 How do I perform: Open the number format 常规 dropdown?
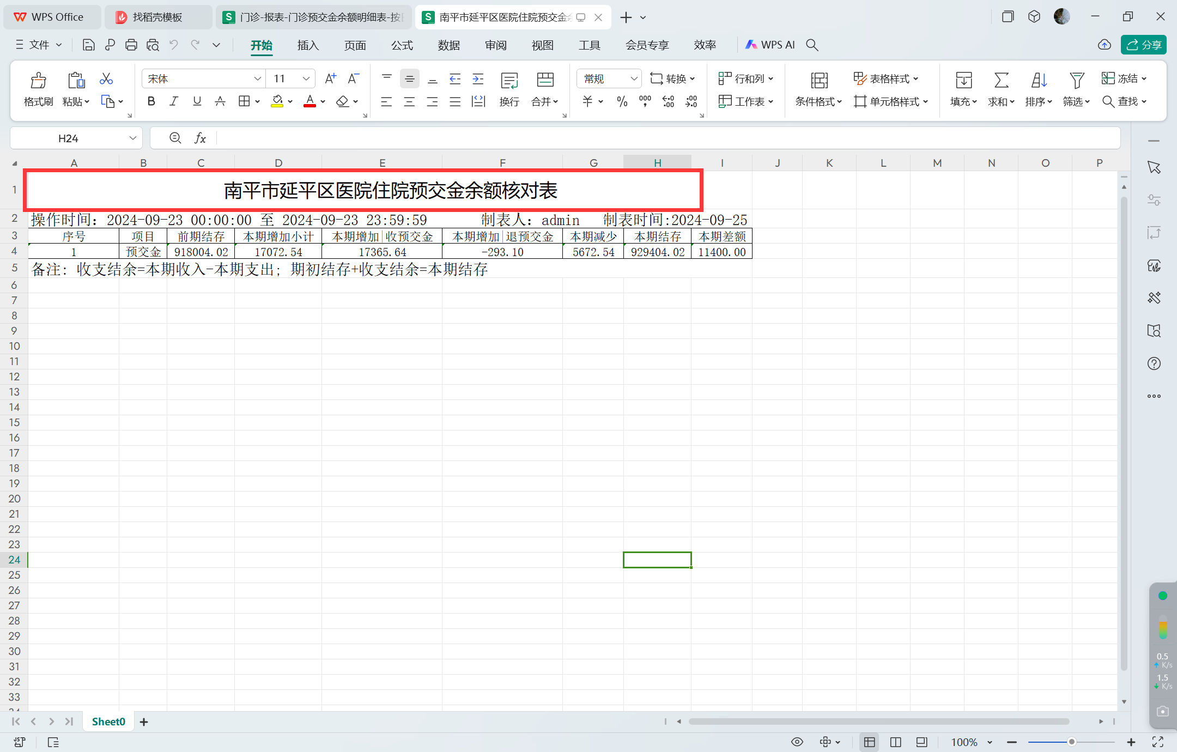pos(634,79)
